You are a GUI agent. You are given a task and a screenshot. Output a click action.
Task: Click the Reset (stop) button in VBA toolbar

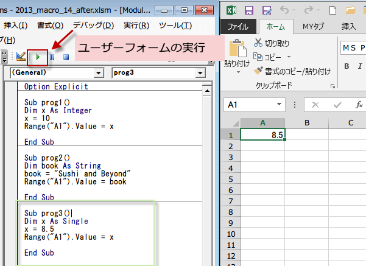click(x=65, y=57)
